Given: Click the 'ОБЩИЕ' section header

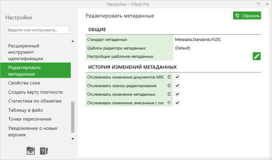Looking at the screenshot, I should click(97, 30).
